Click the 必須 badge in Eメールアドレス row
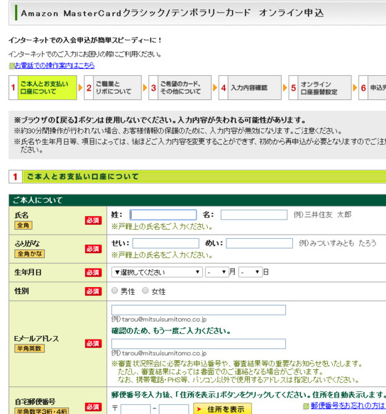386x414 pixels. [93, 344]
